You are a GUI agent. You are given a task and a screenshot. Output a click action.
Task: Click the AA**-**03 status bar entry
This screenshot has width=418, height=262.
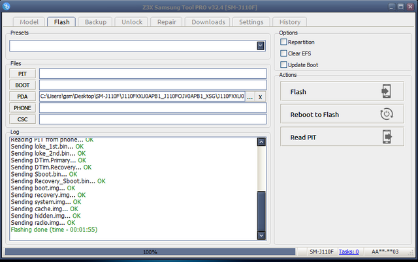point(385,252)
